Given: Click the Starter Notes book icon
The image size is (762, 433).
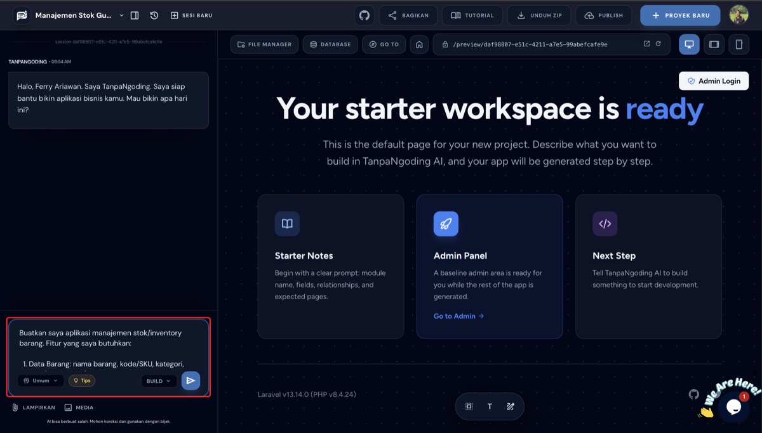Looking at the screenshot, I should click(x=287, y=223).
